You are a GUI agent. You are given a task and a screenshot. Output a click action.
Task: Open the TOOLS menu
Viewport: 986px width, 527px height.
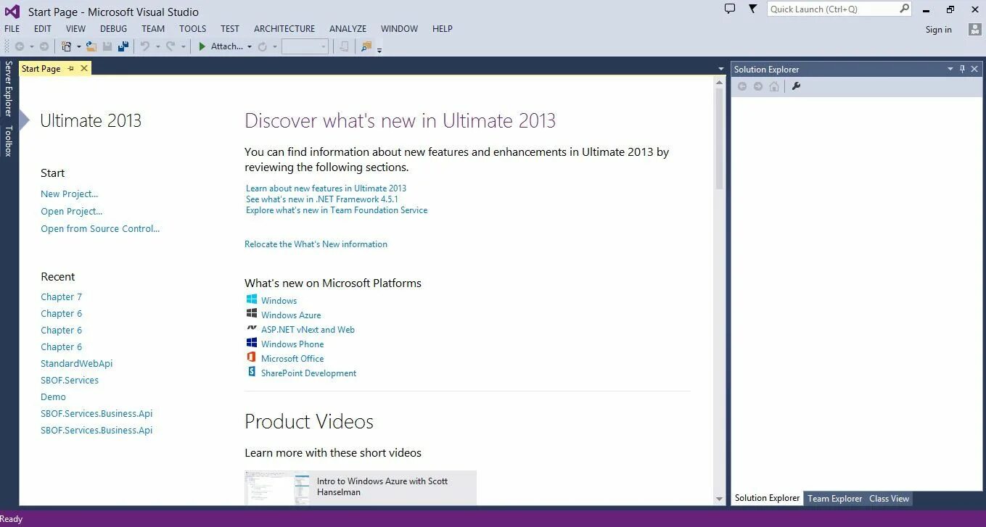point(193,29)
